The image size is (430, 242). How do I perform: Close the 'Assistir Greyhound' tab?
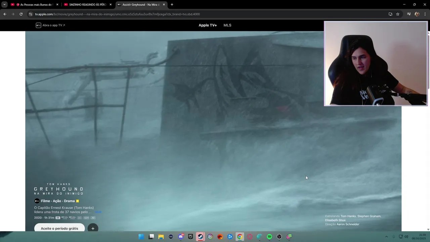pos(164,5)
